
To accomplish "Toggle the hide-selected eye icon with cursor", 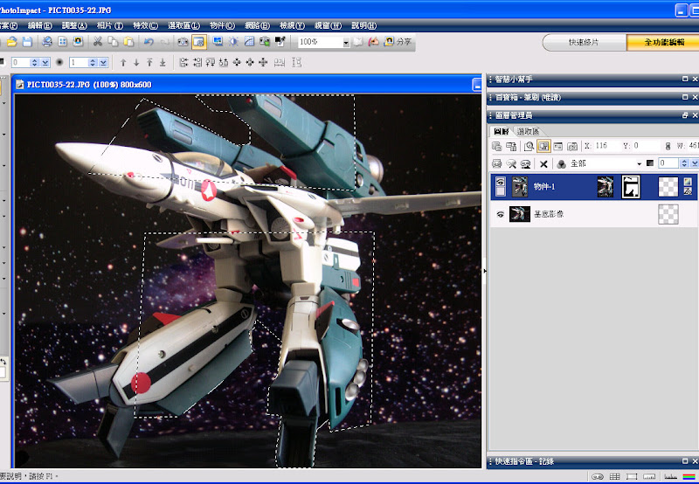I will click(x=511, y=164).
